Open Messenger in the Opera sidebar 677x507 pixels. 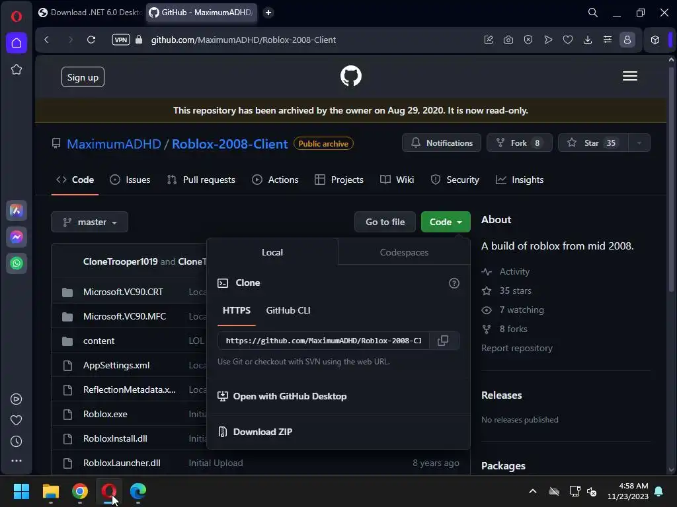17,237
